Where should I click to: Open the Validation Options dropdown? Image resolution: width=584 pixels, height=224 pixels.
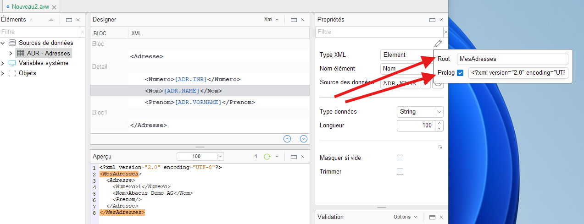[405, 217]
